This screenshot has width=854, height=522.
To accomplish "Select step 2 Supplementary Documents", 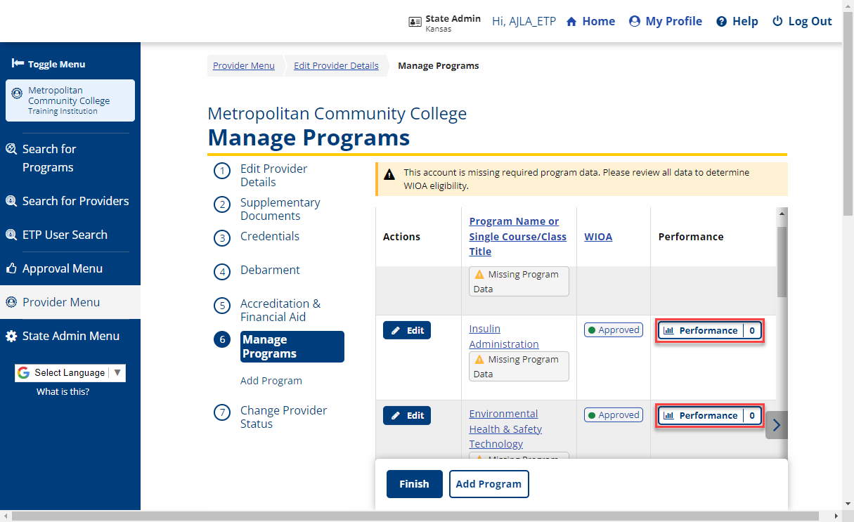I will coord(280,209).
